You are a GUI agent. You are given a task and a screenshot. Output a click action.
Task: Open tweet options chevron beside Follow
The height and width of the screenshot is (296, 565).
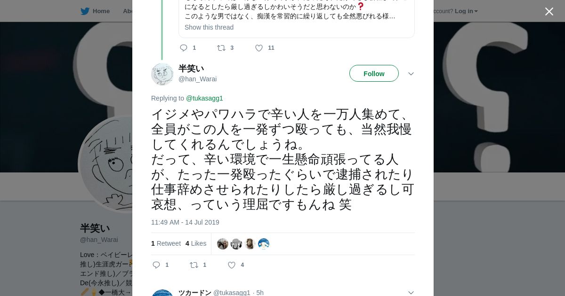411,74
